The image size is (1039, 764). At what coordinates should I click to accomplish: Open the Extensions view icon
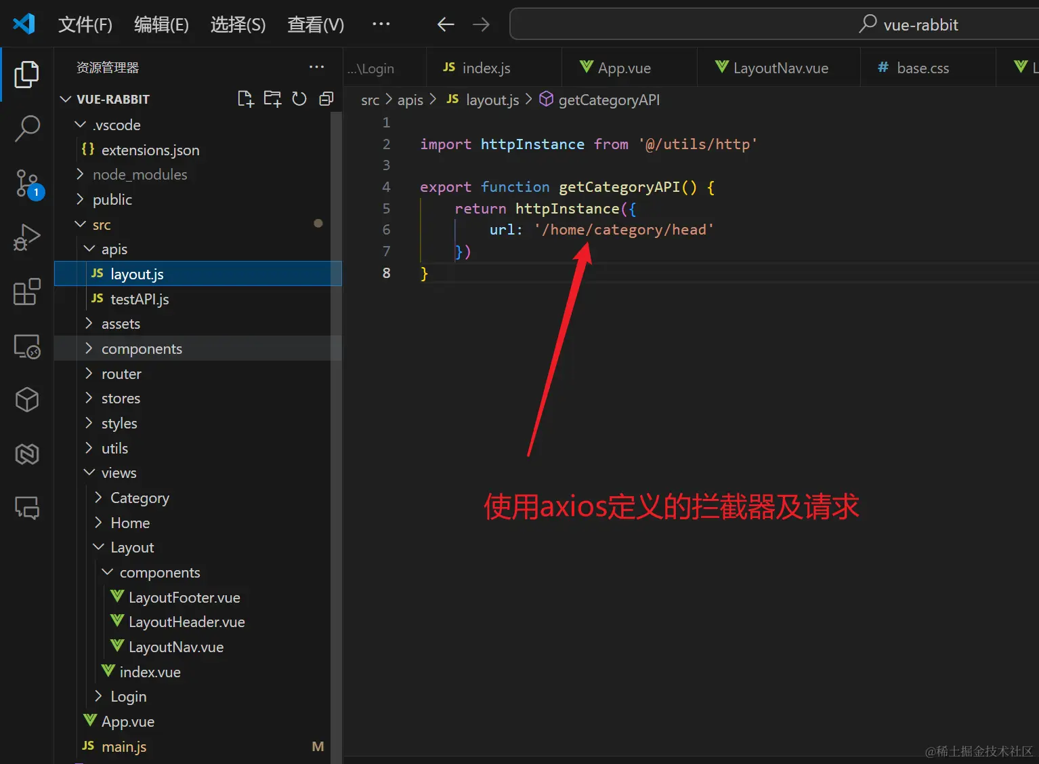click(26, 292)
